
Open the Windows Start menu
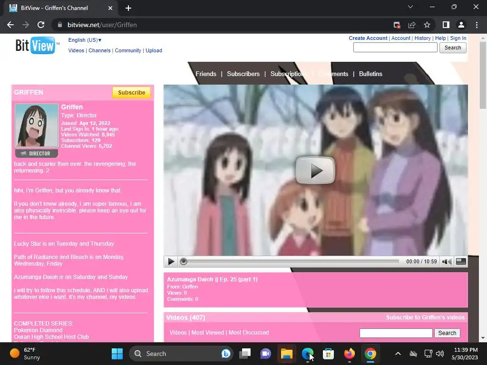point(117,354)
